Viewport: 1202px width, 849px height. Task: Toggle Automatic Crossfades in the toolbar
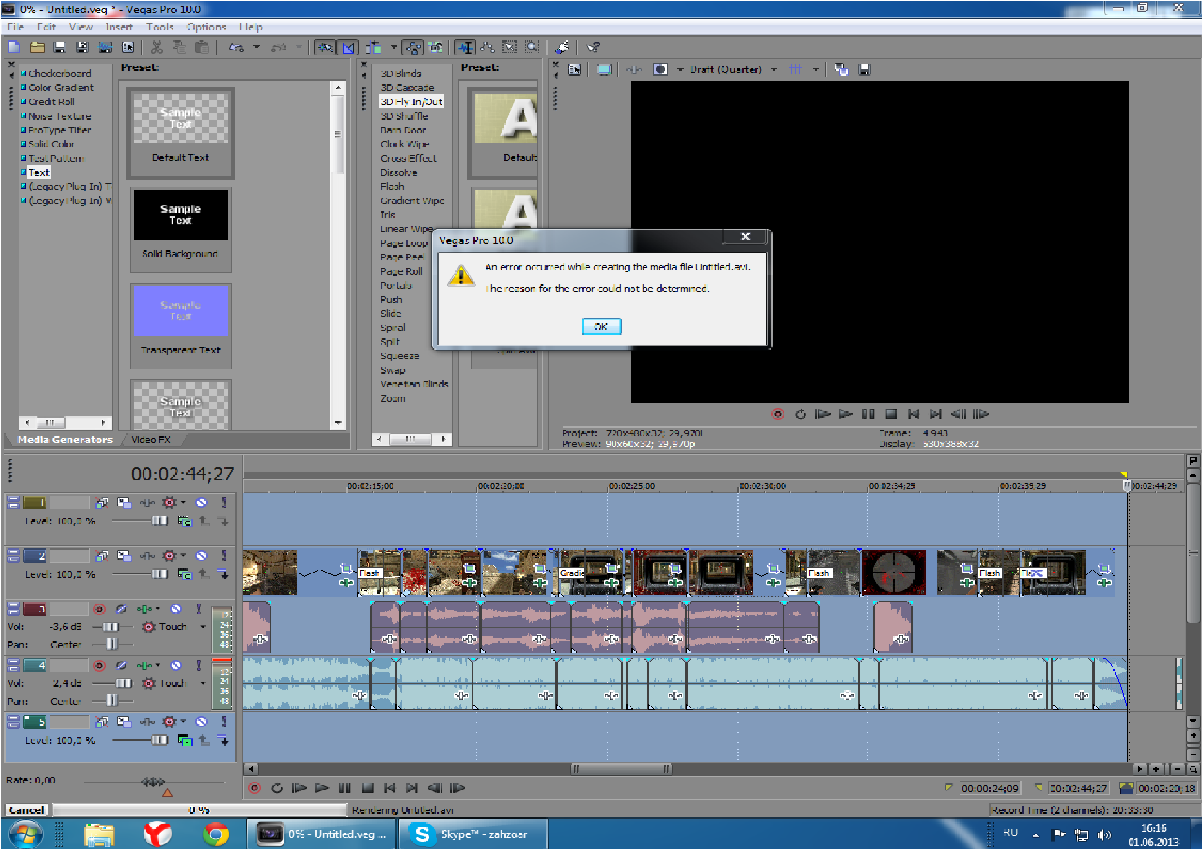[349, 47]
